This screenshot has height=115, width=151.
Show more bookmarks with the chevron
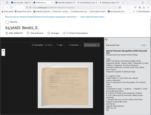click(134, 11)
